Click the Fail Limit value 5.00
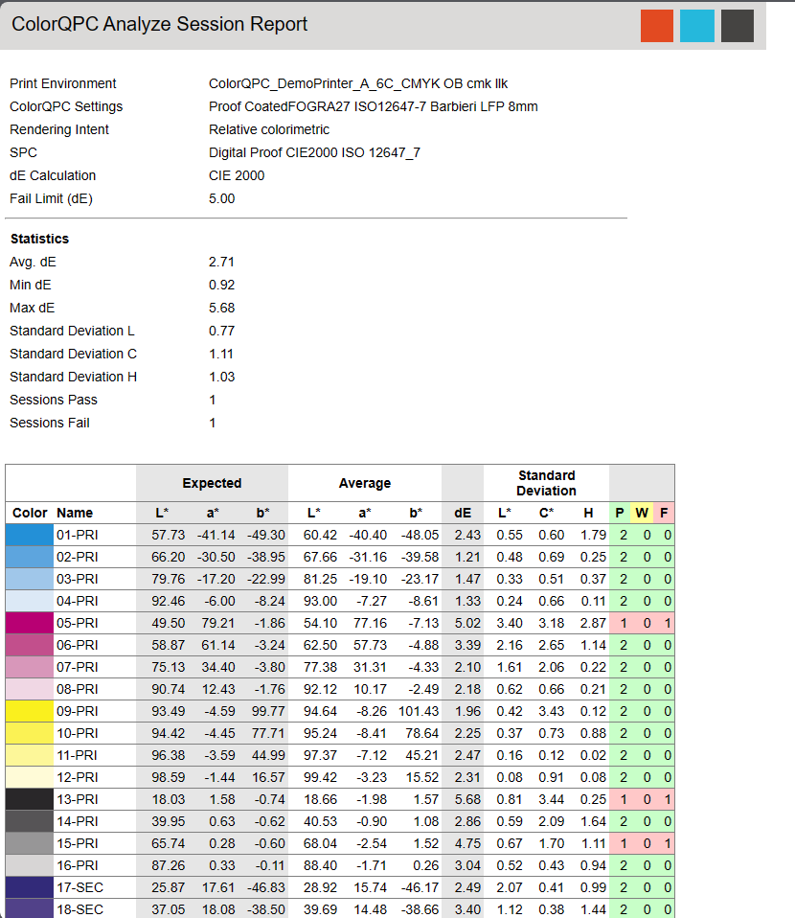The image size is (795, 918). point(222,198)
